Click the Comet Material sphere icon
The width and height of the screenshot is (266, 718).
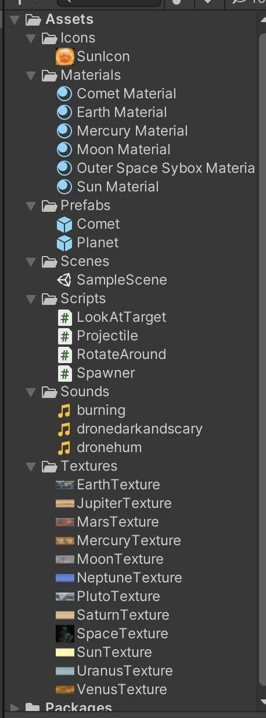[64, 94]
